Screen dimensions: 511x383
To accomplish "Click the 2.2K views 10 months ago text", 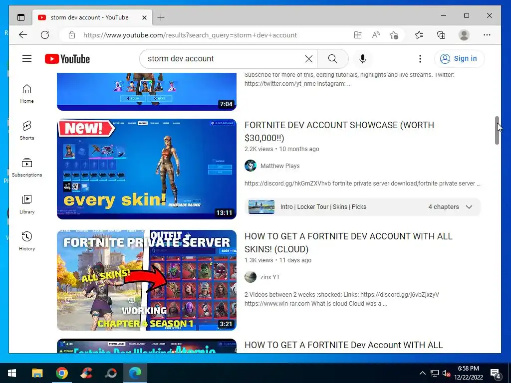I will (282, 149).
